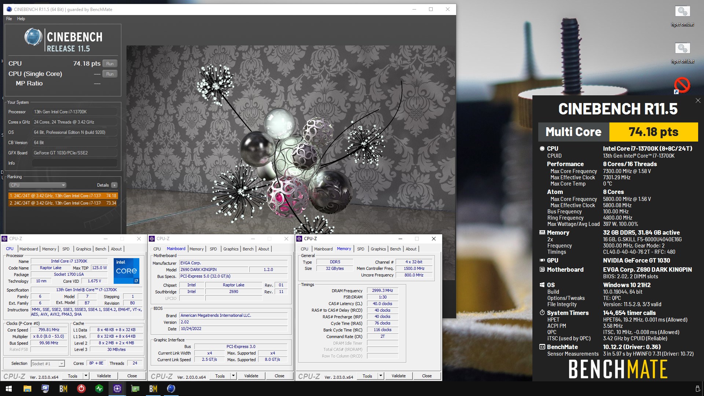Click the battery tray icon in taskbar
This screenshot has width=704, height=396.
pos(697,389)
